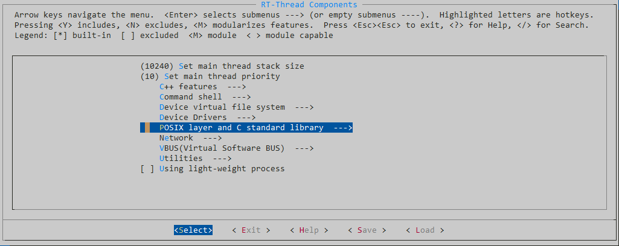The height and width of the screenshot is (246, 619).
Task: Click arrow beside Device Drivers entry
Action: (246, 117)
